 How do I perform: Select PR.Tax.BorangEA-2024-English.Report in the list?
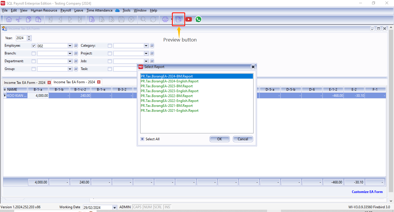pyautogui.click(x=170, y=81)
